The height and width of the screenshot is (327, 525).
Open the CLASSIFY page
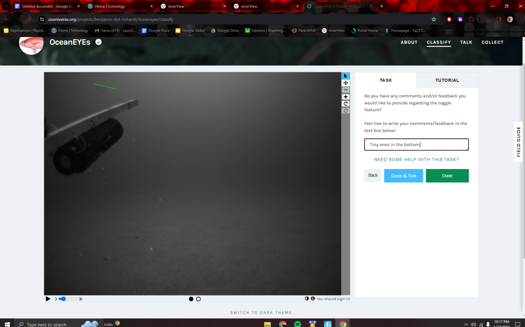439,43
